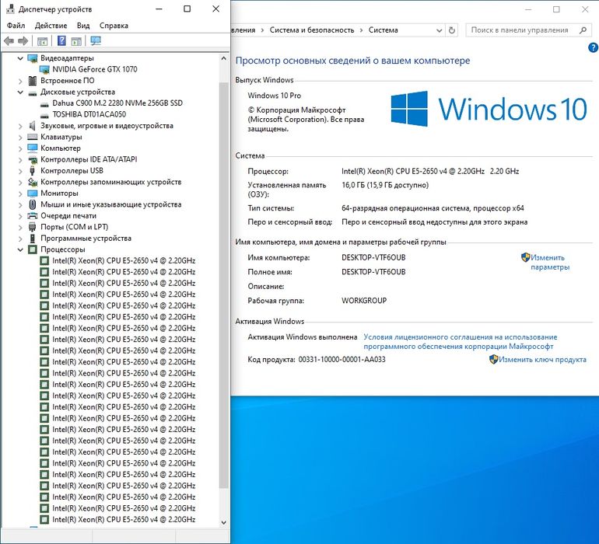Click the Forward arrow in Device Manager toolbar
The height and width of the screenshot is (544, 599).
tap(23, 41)
